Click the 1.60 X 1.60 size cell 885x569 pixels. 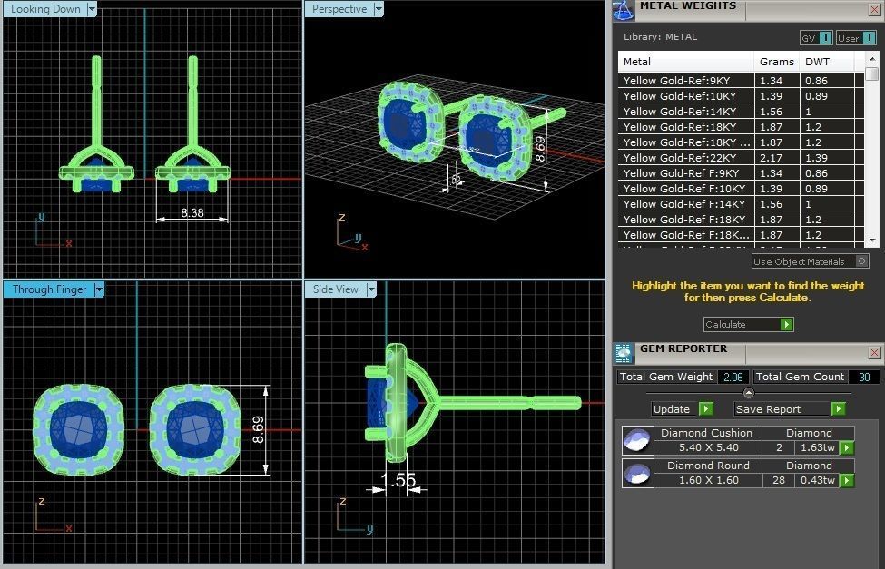pyautogui.click(x=708, y=480)
